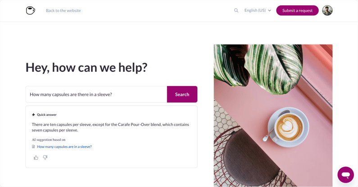Give the quick answer a thumbs down
This screenshot has width=358, height=187.
coord(45,157)
